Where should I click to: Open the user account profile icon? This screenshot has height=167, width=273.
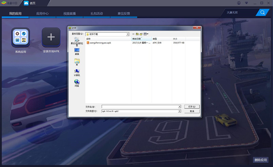[239, 3]
